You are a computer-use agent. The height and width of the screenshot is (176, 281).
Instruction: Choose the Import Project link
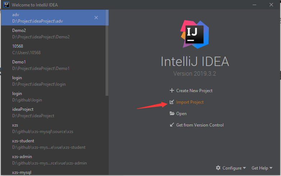(x=190, y=102)
